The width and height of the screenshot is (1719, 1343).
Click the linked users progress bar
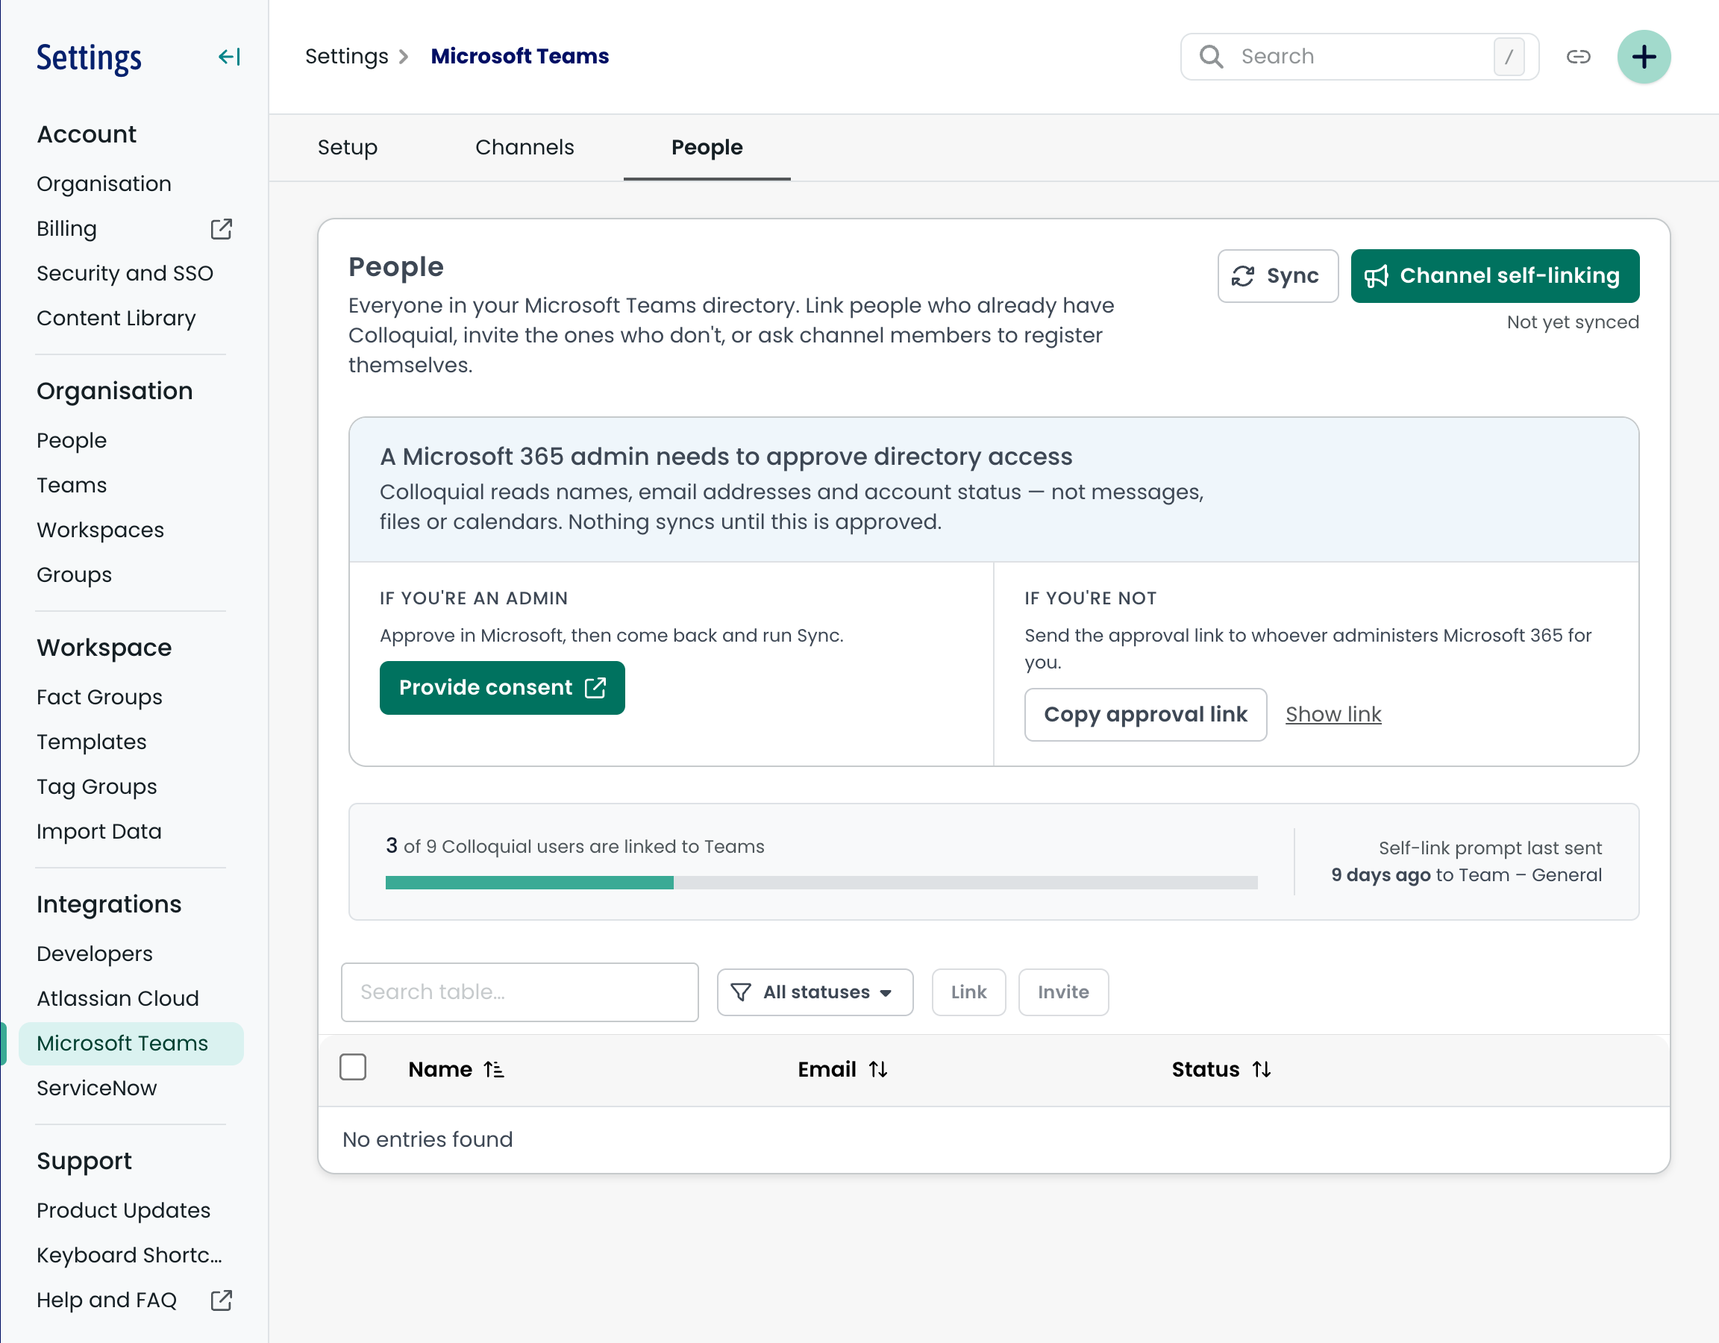pyautogui.click(x=821, y=883)
